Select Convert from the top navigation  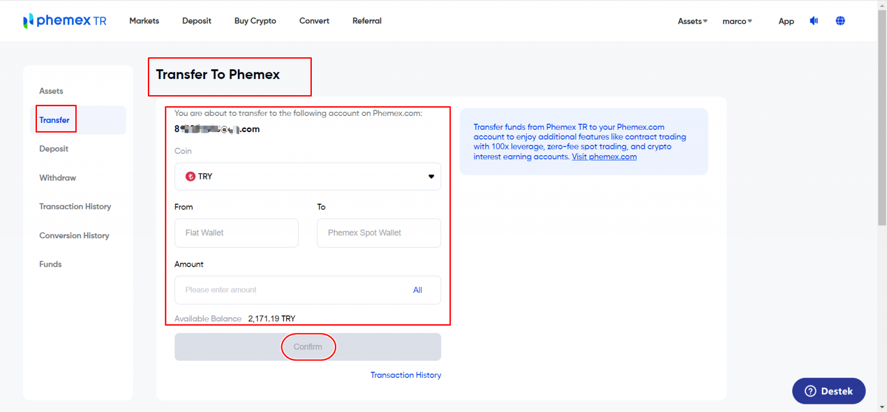click(x=314, y=20)
